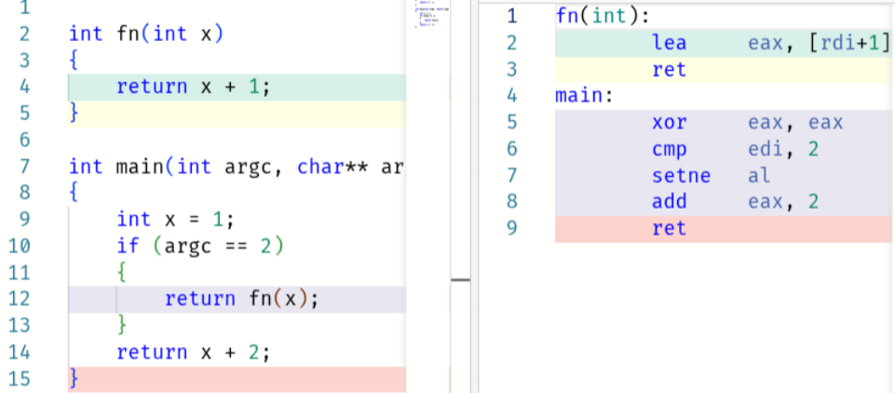Click the 'if (argc == 2)' statement
895x393 pixels.
[x=198, y=246]
